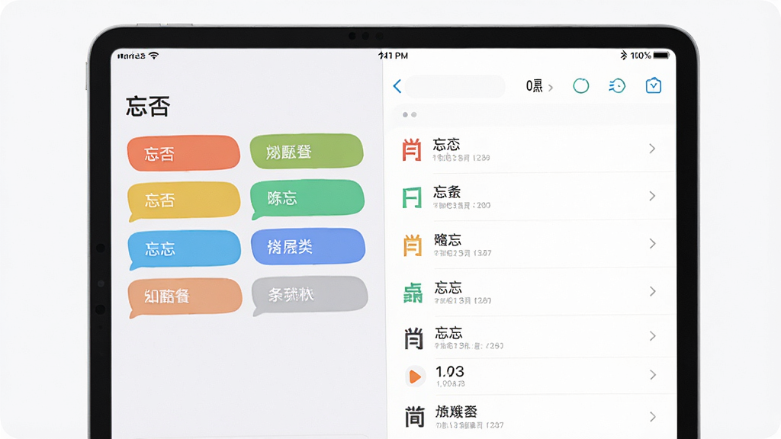
Task: Select the green icon in the second list row
Action: coord(412,197)
